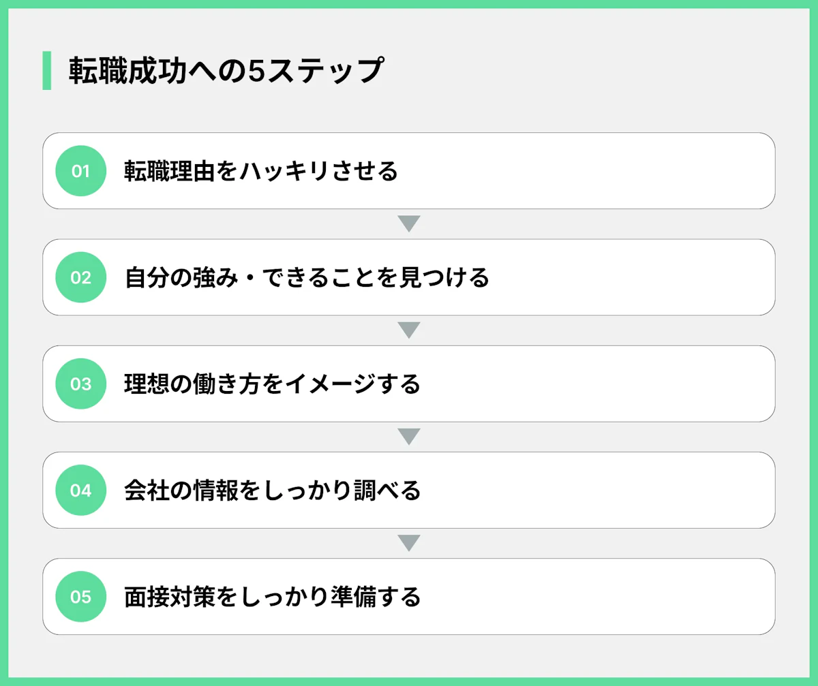The image size is (818, 686).
Task: Open the 理想の働き方をイメージする step
Action: (272, 384)
